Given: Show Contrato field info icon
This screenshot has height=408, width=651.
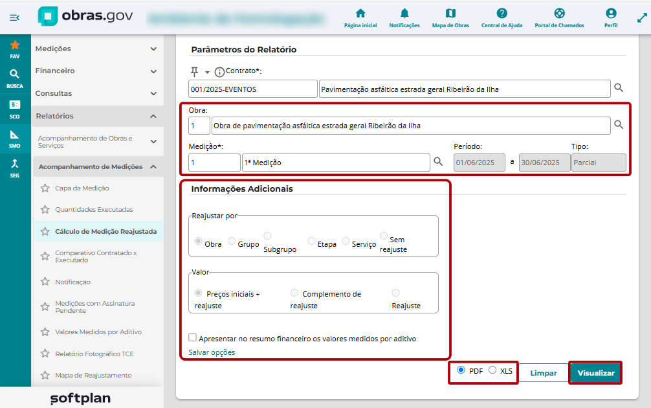Looking at the screenshot, I should (219, 73).
